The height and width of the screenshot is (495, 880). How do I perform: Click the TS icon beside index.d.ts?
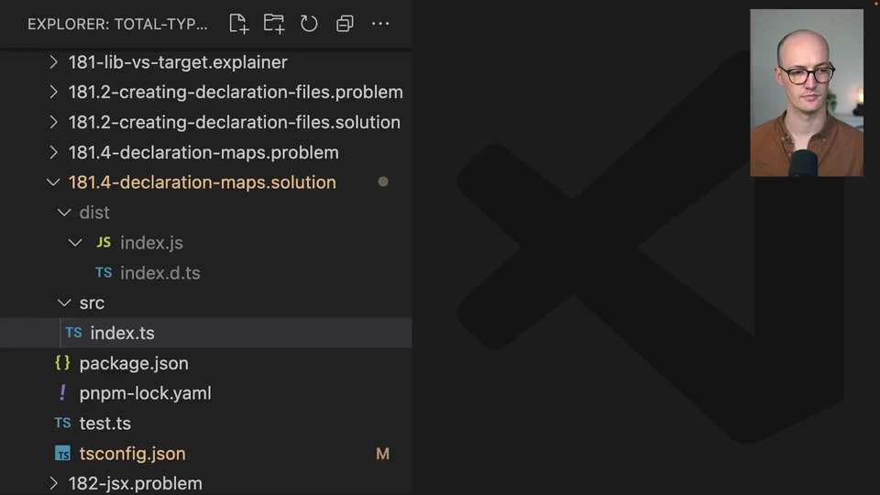tap(104, 273)
